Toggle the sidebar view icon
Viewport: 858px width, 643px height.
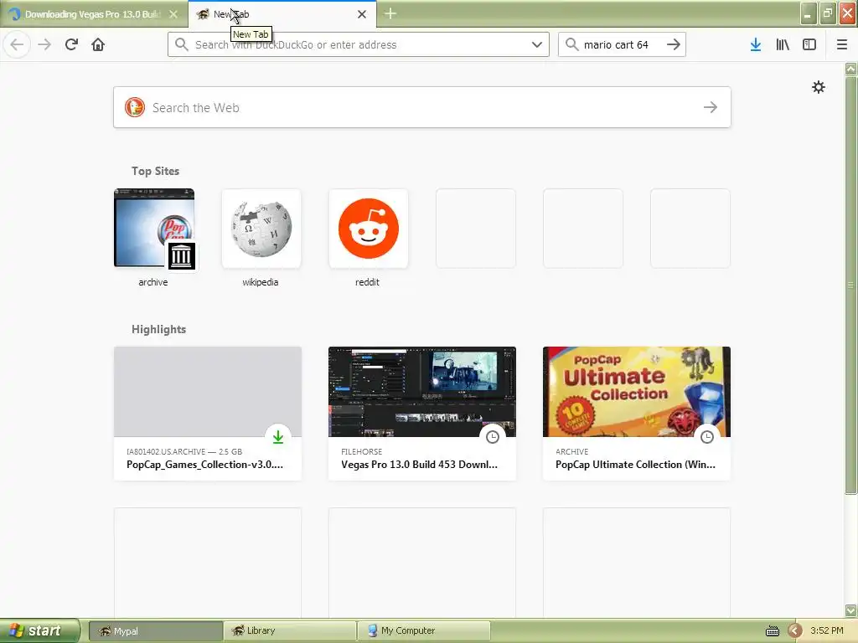809,44
